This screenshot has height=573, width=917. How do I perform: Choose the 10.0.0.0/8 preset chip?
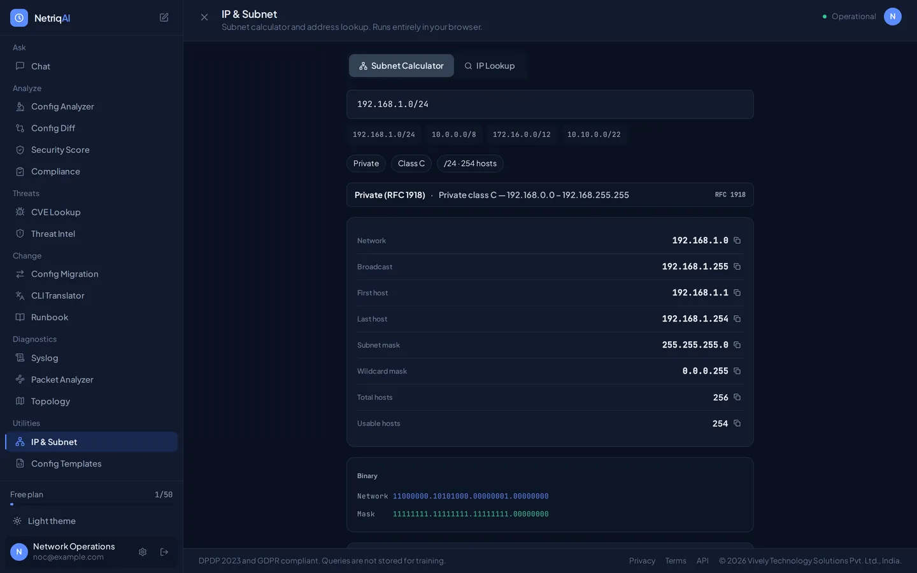[x=454, y=134]
